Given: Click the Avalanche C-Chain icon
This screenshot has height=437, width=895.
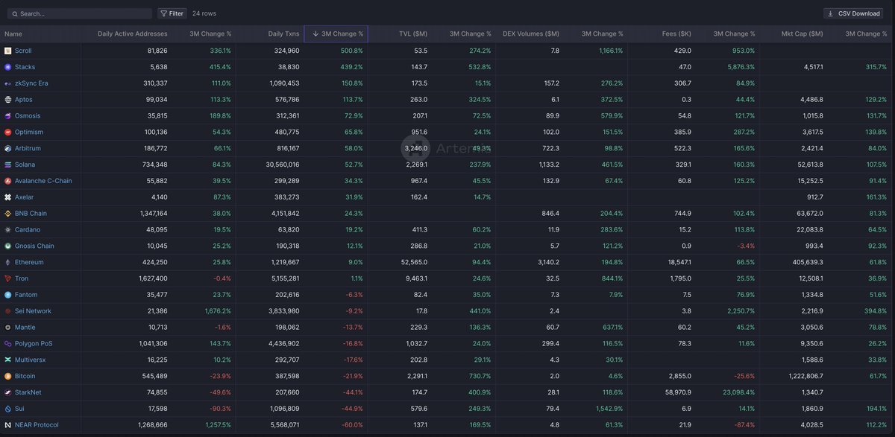Looking at the screenshot, I should pyautogui.click(x=8, y=181).
